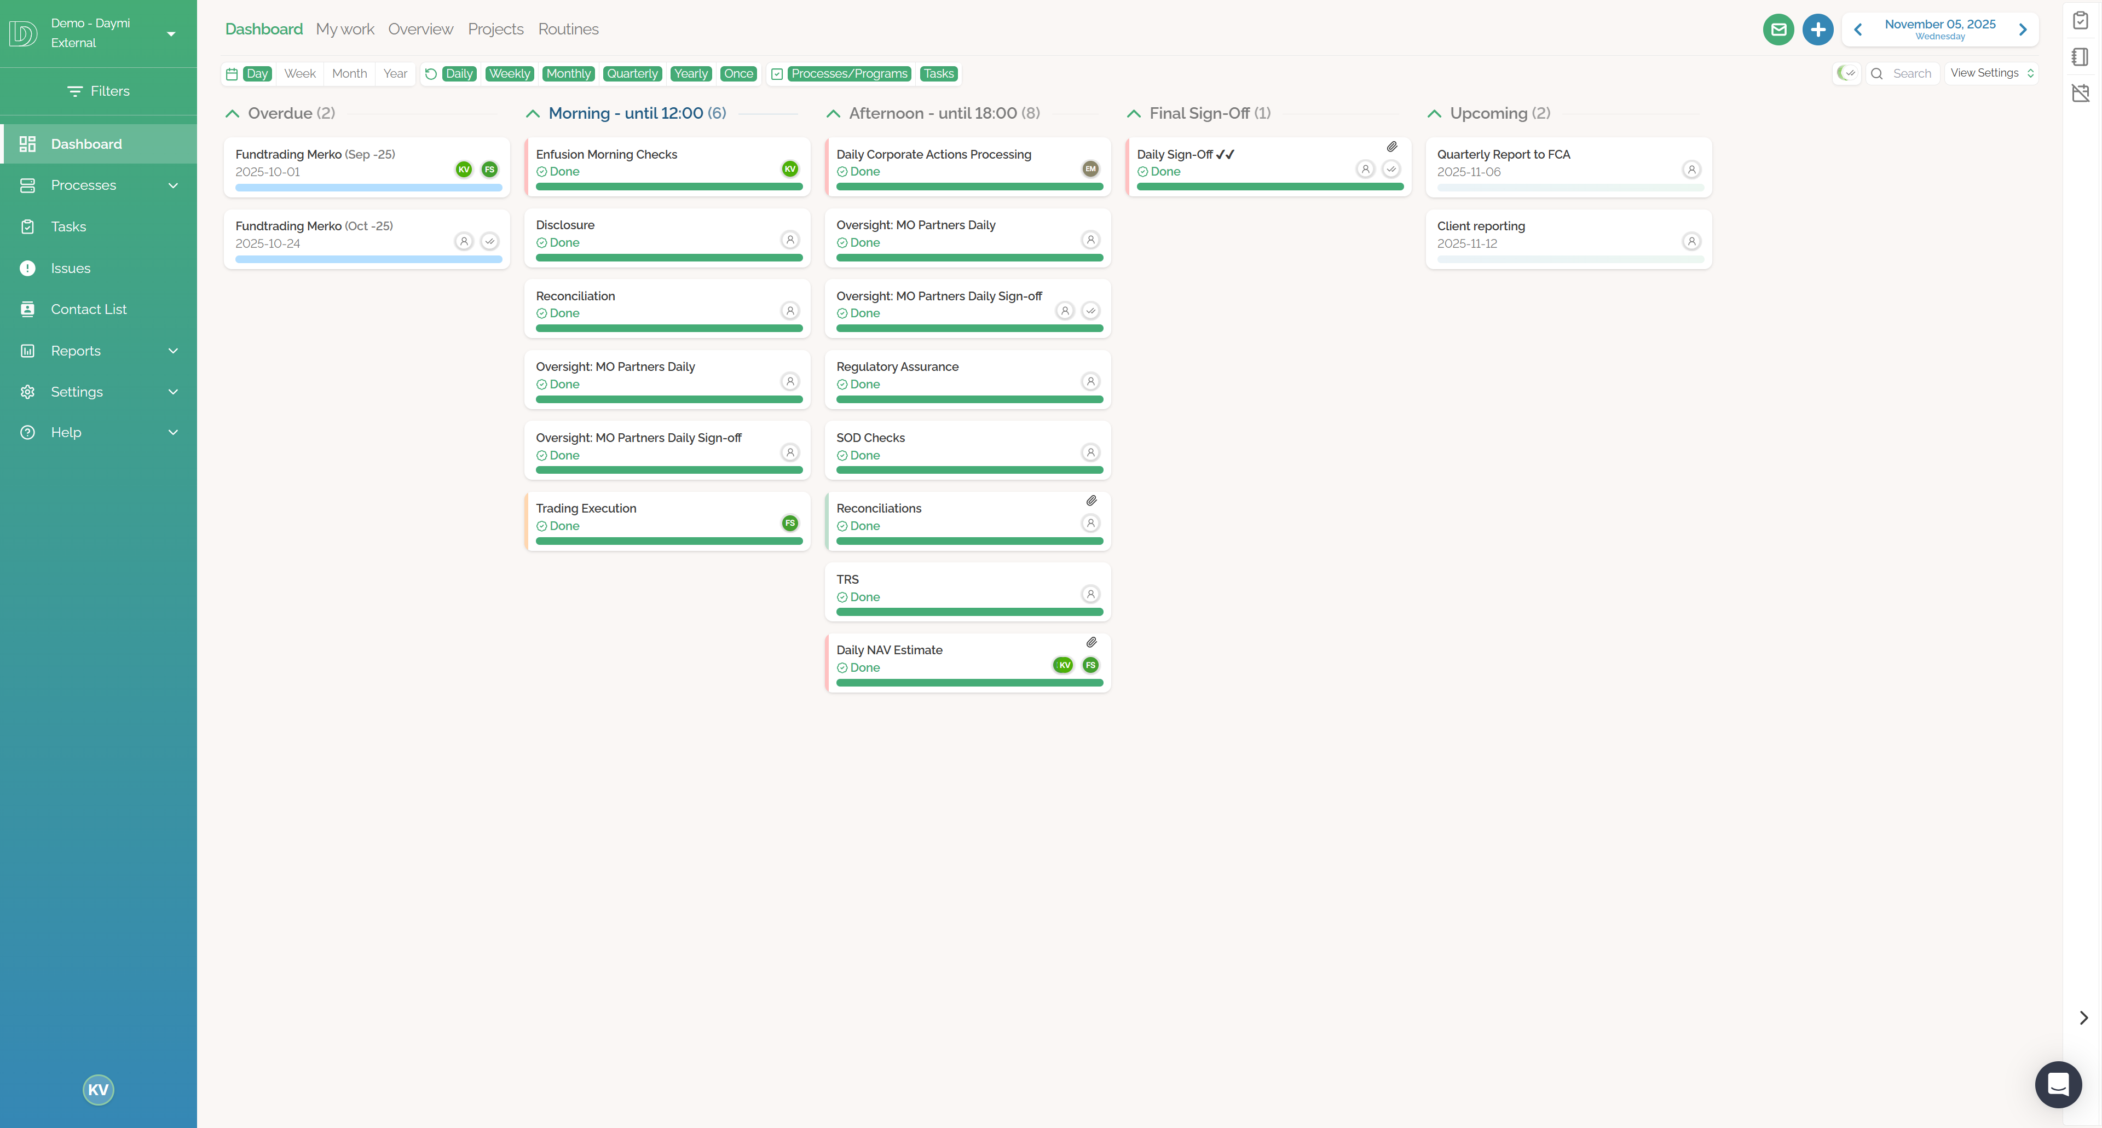Open the clipboard checklist panel icon
Screen dimensions: 2102x1128
tap(2080, 20)
